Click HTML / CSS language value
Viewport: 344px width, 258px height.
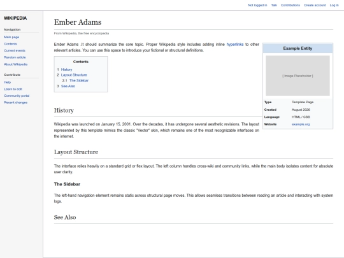coord(301,117)
